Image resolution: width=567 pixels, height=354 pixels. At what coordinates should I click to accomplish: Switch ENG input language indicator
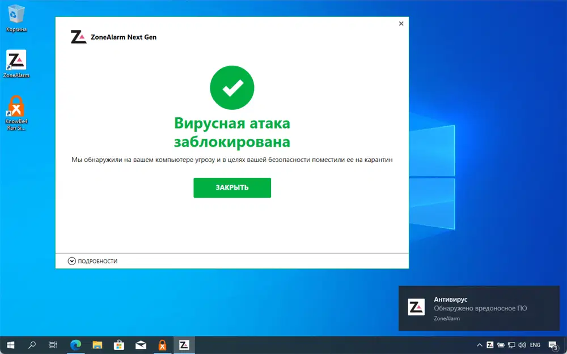tap(535, 345)
